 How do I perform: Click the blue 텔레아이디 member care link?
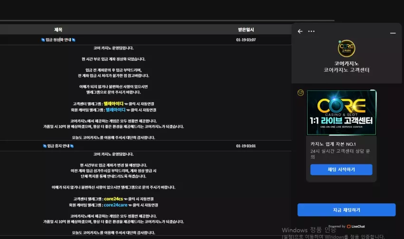[x=115, y=110]
